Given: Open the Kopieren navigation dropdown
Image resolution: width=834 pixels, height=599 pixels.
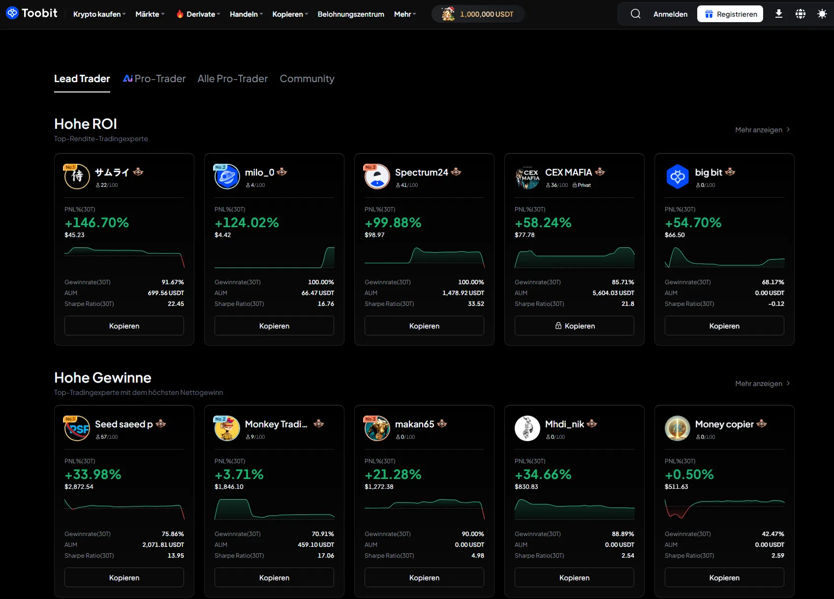Looking at the screenshot, I should tap(290, 14).
